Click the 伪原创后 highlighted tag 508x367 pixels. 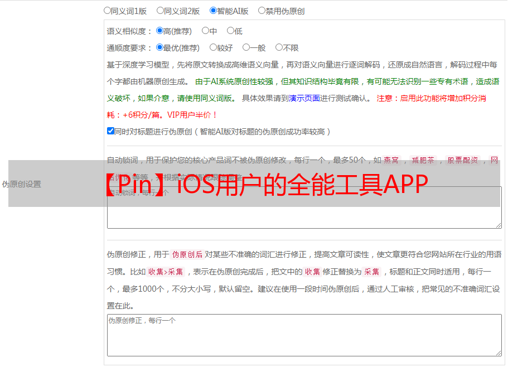pyautogui.click(x=187, y=254)
